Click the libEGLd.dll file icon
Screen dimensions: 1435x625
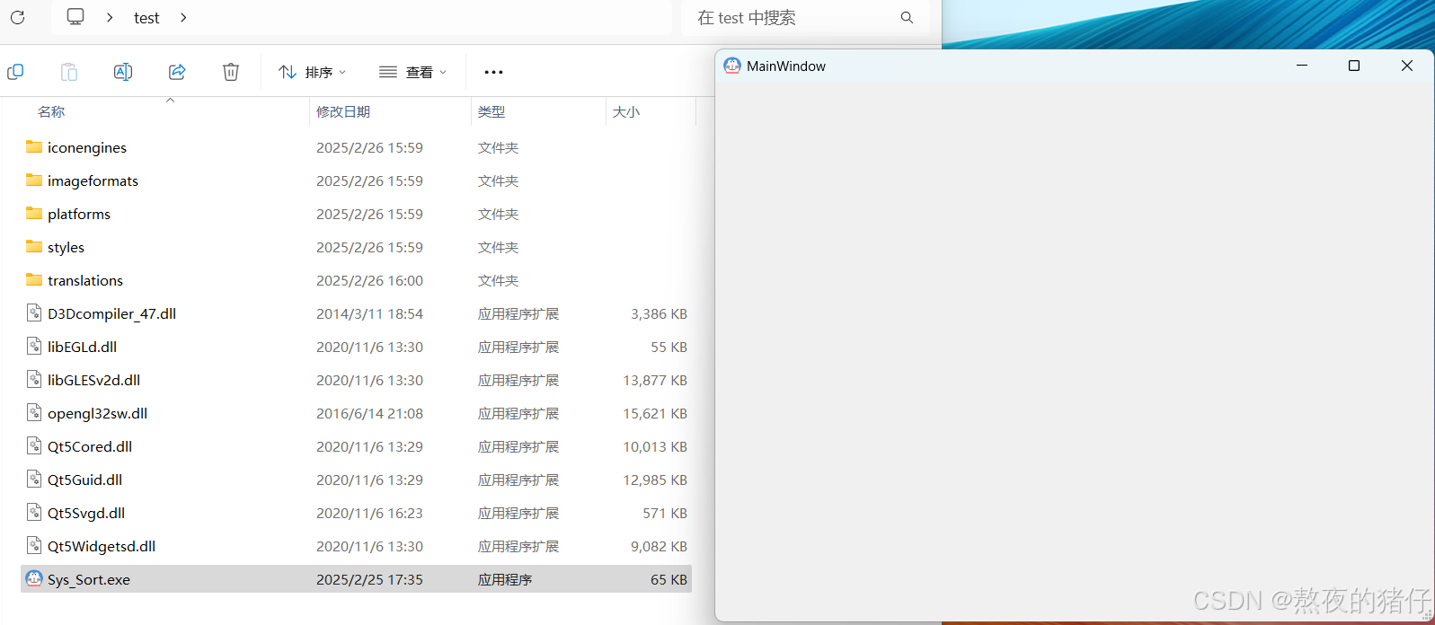pos(34,346)
